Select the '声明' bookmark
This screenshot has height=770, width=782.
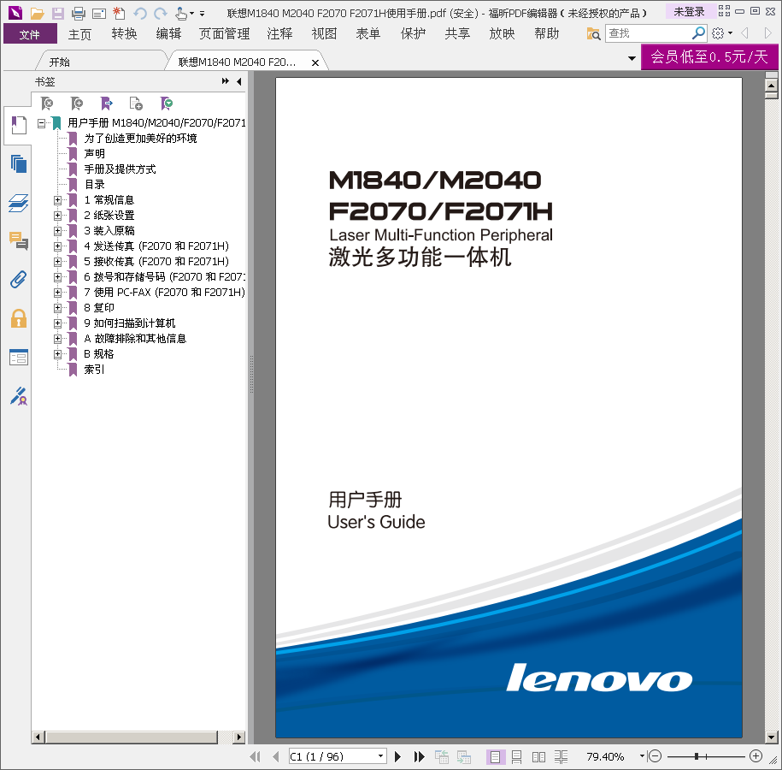(x=94, y=154)
